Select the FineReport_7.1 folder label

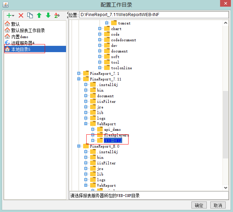(104, 73)
